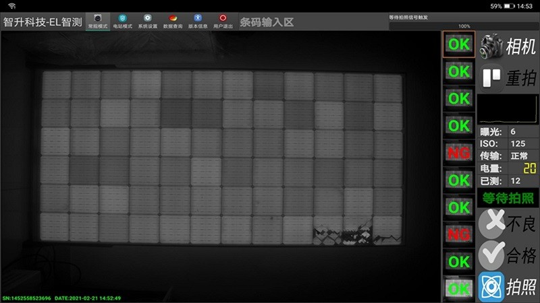Open 版本信息 icon

click(x=198, y=20)
